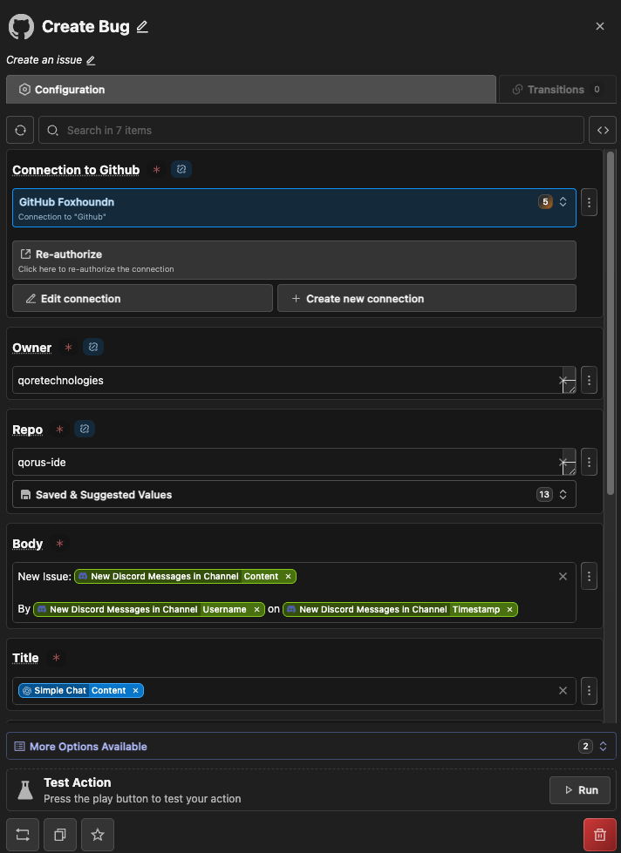Click the star favorite icon at bottom

(98, 835)
